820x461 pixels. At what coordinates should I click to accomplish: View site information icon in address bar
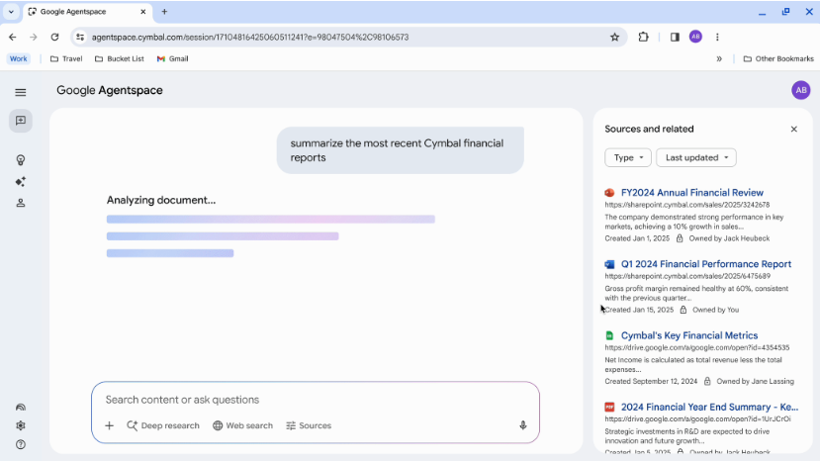80,38
